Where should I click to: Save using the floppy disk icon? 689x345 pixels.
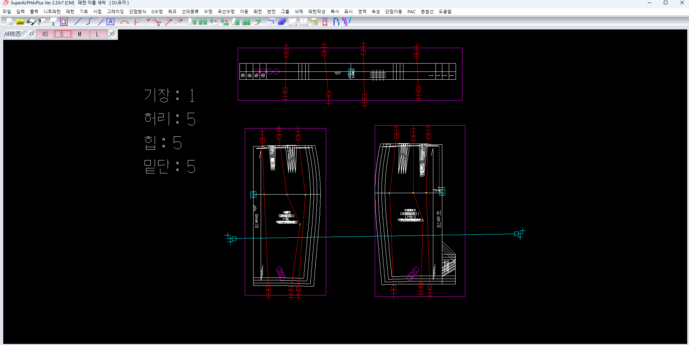click(31, 22)
